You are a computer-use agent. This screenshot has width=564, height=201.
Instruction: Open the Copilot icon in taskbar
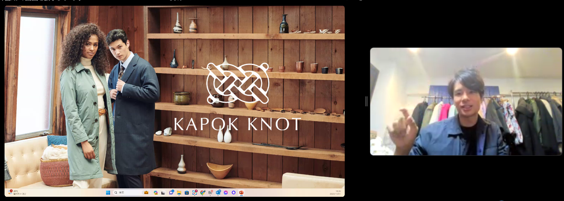click(x=156, y=193)
